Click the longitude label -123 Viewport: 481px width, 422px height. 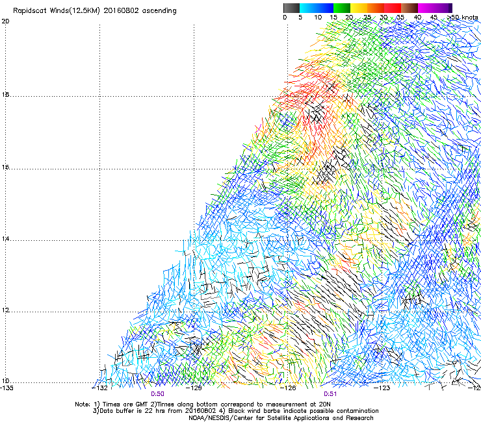[382, 388]
